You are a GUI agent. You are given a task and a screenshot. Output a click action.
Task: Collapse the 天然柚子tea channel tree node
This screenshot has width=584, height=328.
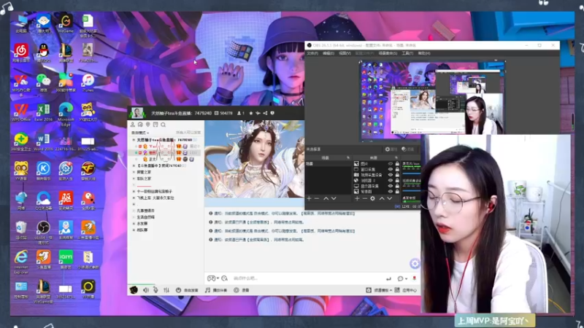tap(134, 140)
